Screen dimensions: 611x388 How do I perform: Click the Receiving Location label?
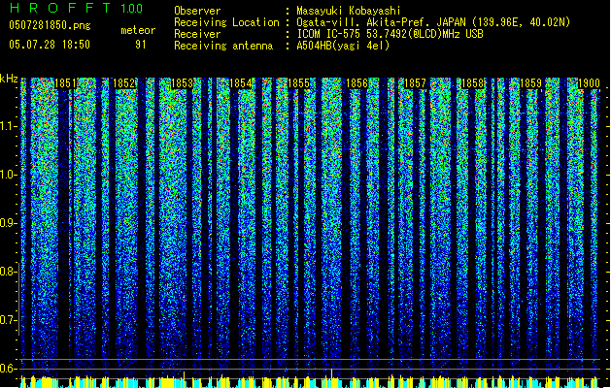tap(226, 22)
